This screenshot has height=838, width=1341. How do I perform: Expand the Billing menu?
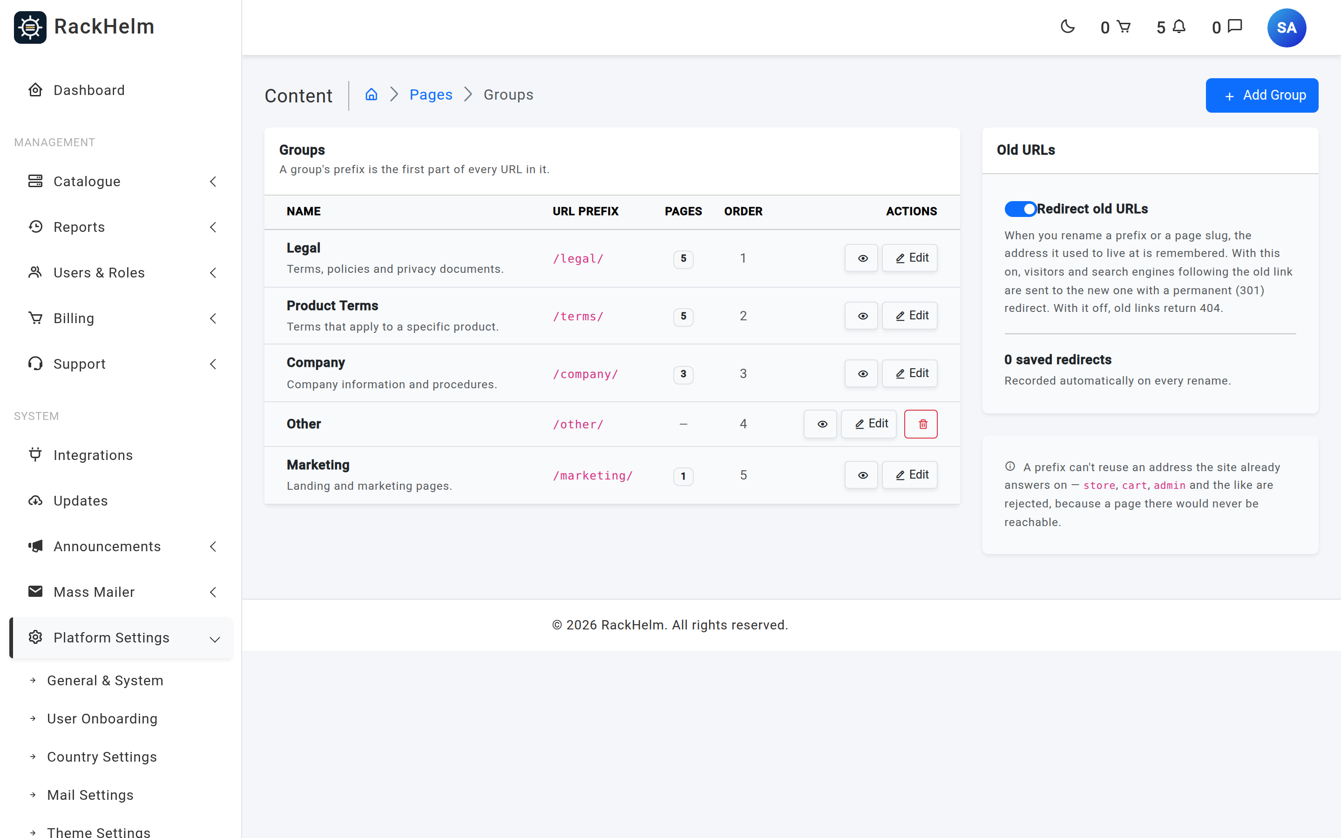(121, 318)
